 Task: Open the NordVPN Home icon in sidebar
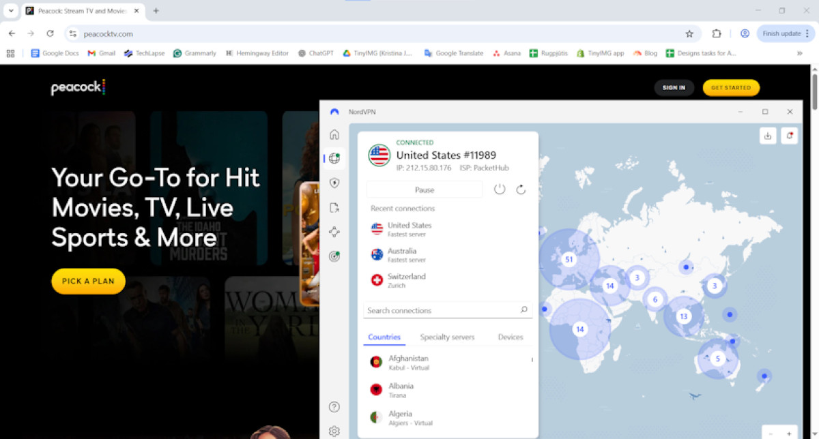tap(334, 134)
